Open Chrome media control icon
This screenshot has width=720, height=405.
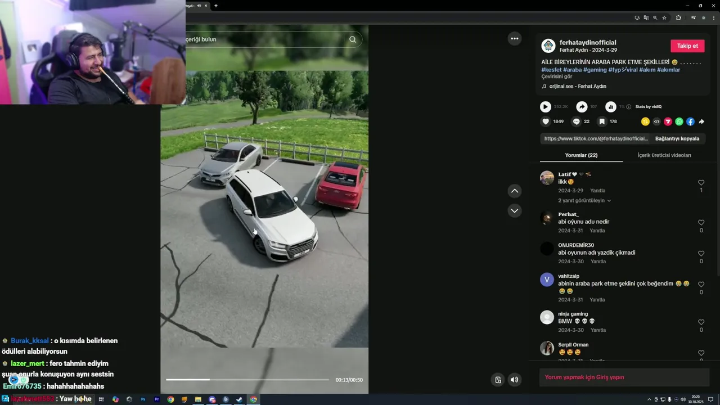point(693,17)
